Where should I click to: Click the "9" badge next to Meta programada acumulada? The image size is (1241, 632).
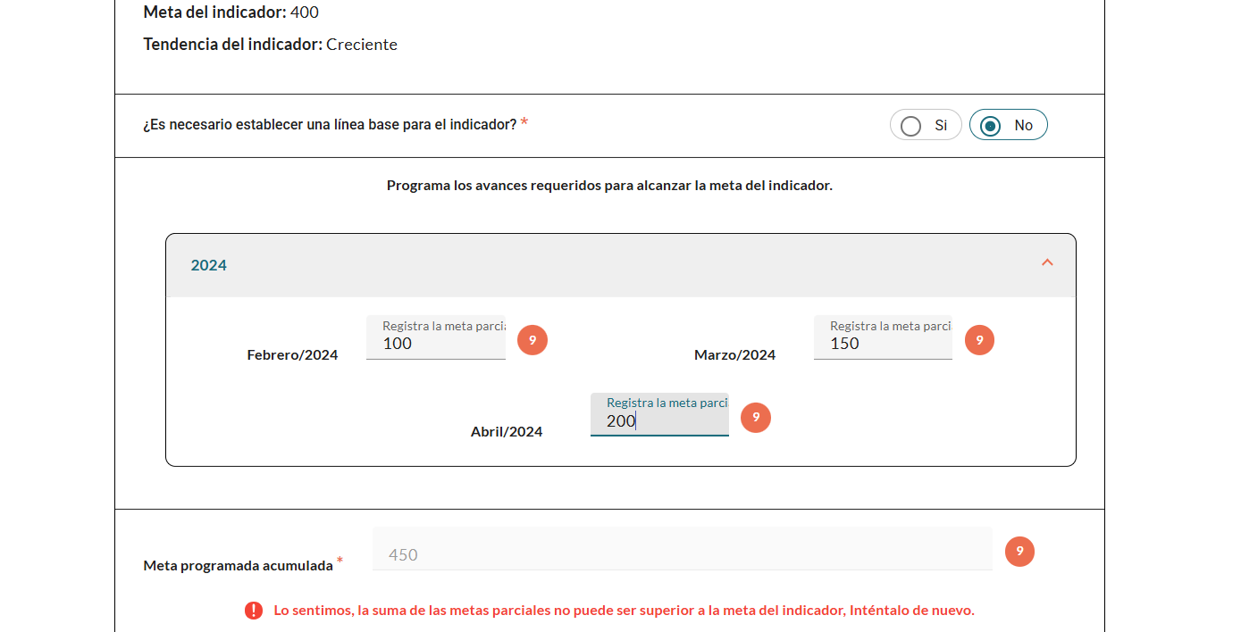pos(1019,552)
